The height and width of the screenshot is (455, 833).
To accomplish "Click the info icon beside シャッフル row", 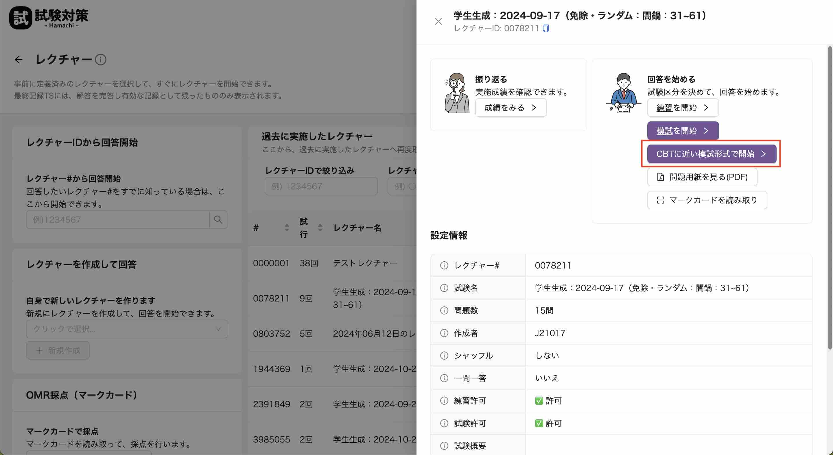I will point(444,356).
